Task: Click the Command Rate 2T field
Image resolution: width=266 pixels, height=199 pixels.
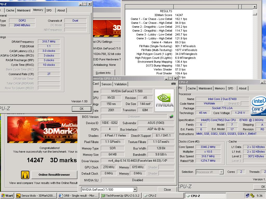Action: (49, 74)
